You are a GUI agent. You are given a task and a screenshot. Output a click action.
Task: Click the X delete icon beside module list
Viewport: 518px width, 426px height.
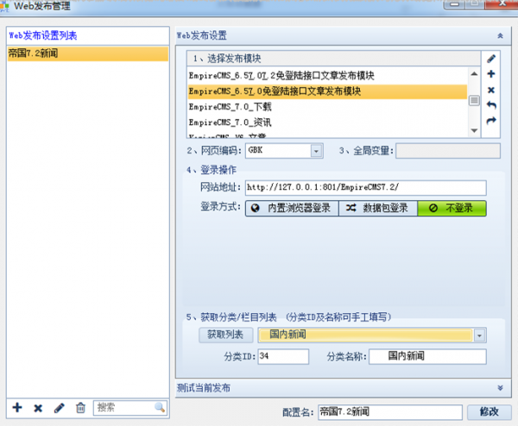(x=491, y=90)
